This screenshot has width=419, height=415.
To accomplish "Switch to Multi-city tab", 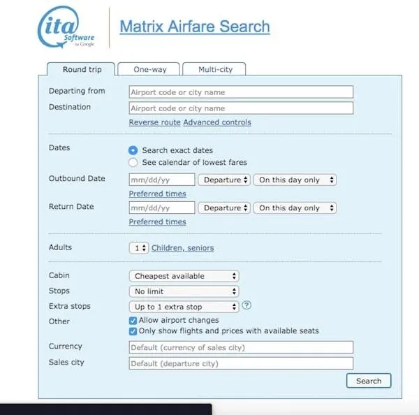I will (x=214, y=69).
